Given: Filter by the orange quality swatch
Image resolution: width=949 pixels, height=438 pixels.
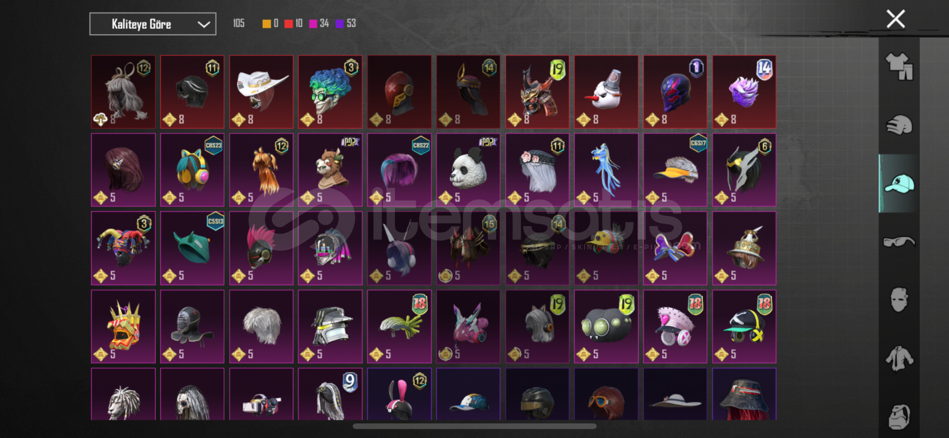Looking at the screenshot, I should (266, 24).
